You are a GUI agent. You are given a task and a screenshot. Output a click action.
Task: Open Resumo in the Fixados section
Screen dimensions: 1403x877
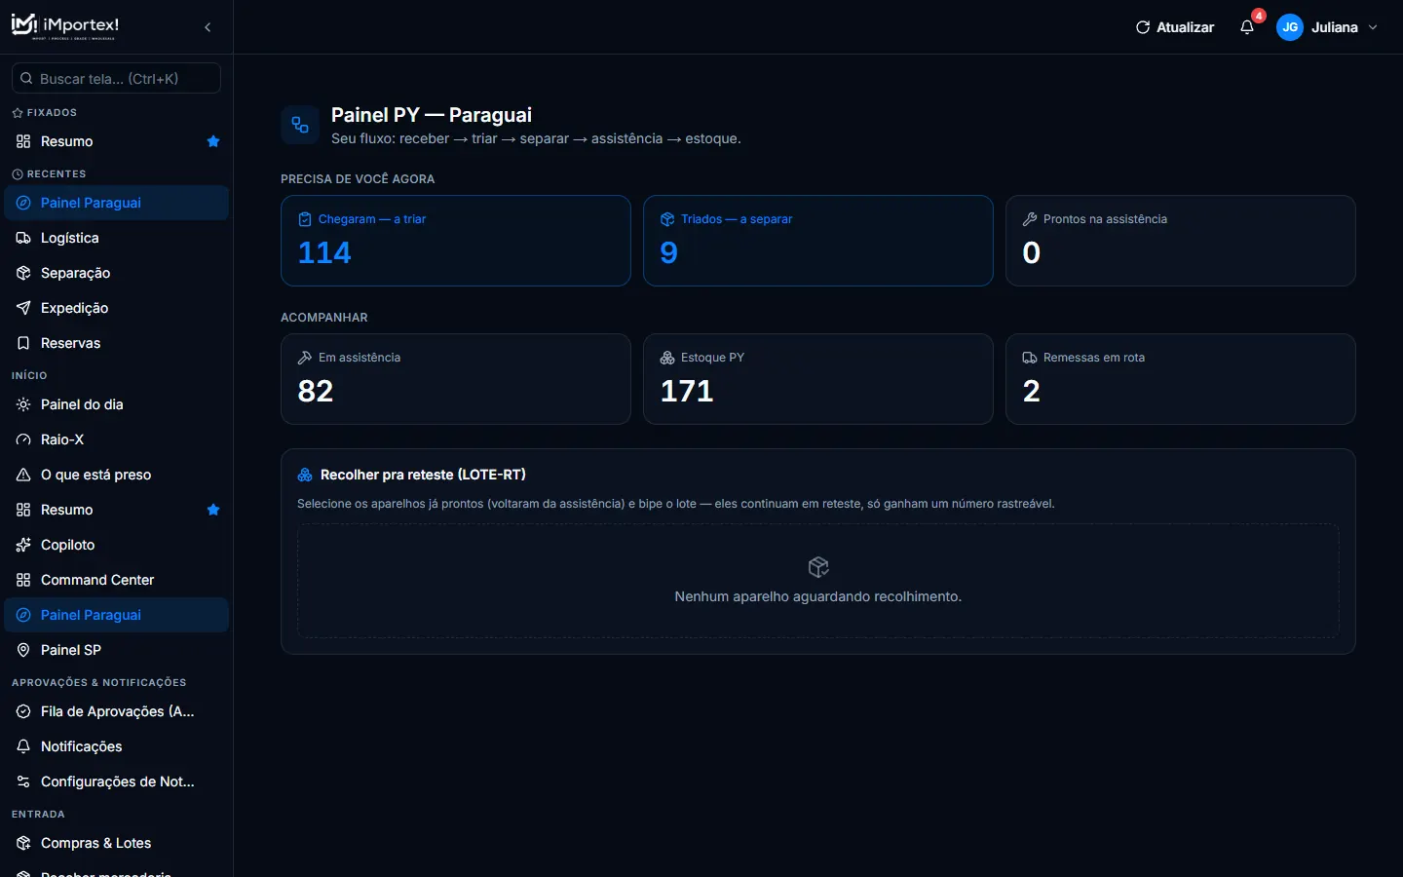tap(116, 141)
